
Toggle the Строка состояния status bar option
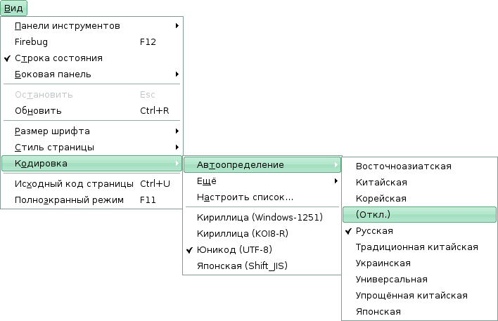59,58
